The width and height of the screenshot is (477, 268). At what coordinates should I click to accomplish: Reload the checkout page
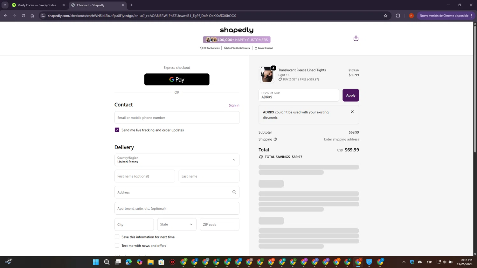click(x=23, y=16)
